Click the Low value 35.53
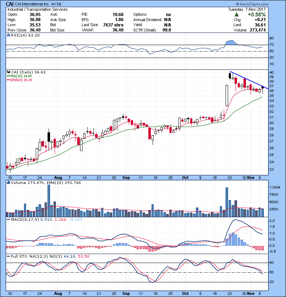The height and width of the screenshot is (297, 286). [x=35, y=25]
